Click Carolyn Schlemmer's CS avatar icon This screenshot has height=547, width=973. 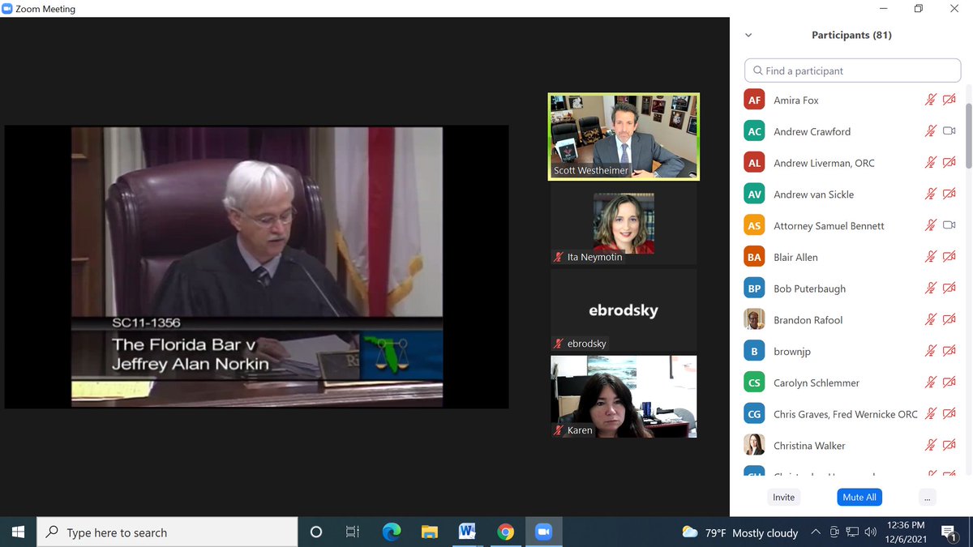coord(754,382)
